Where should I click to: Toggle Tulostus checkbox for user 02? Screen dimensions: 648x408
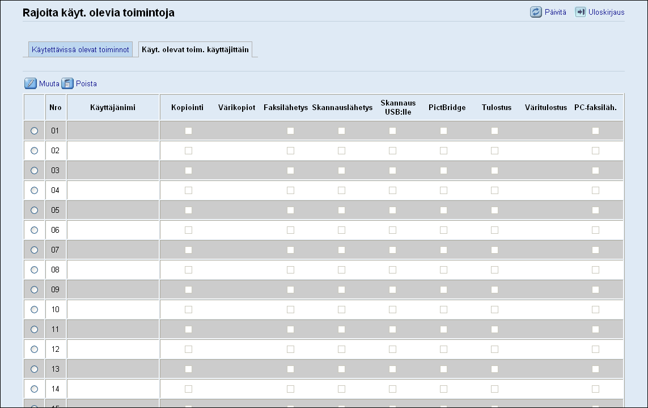[x=495, y=150]
